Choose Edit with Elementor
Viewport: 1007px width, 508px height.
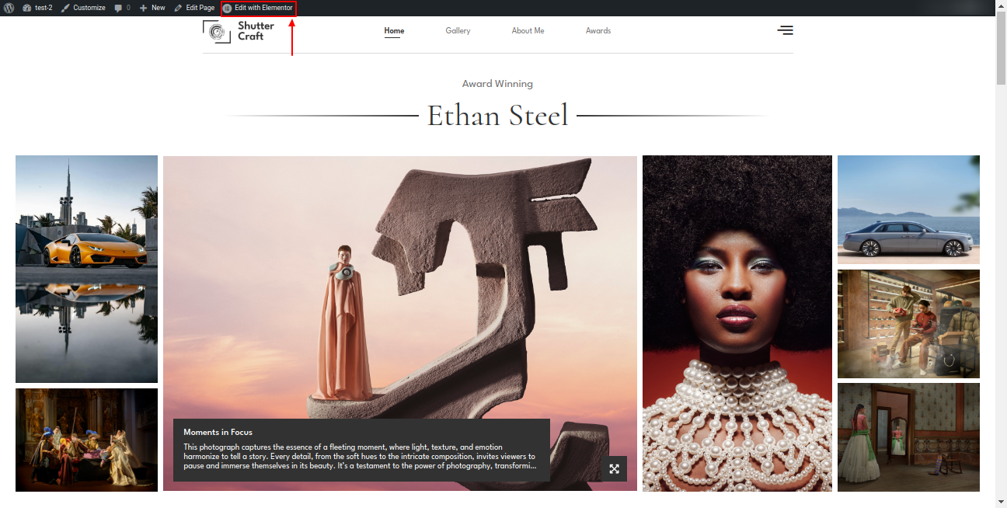point(258,8)
